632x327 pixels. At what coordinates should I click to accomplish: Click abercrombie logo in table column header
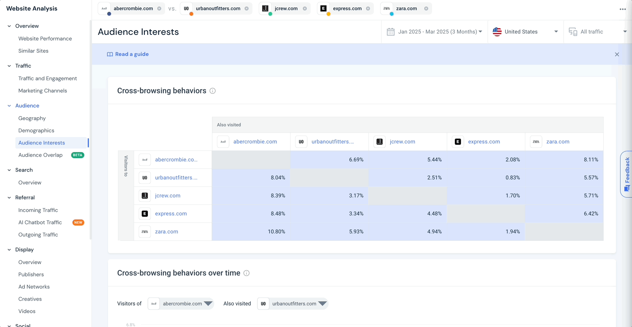click(223, 142)
